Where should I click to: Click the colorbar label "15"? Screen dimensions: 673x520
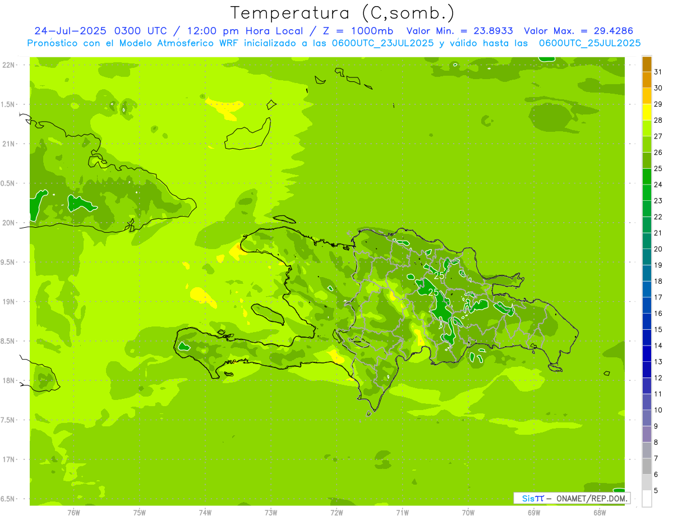(x=658, y=330)
